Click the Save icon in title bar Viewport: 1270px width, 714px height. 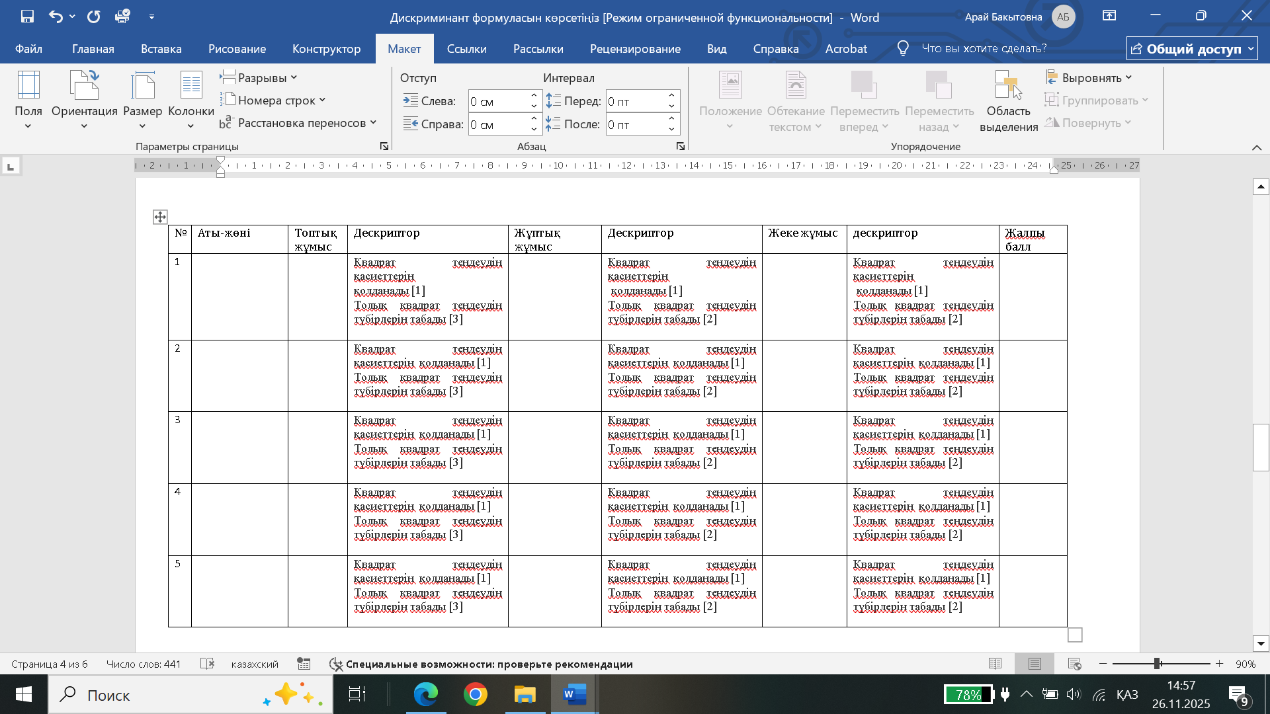[x=27, y=17]
